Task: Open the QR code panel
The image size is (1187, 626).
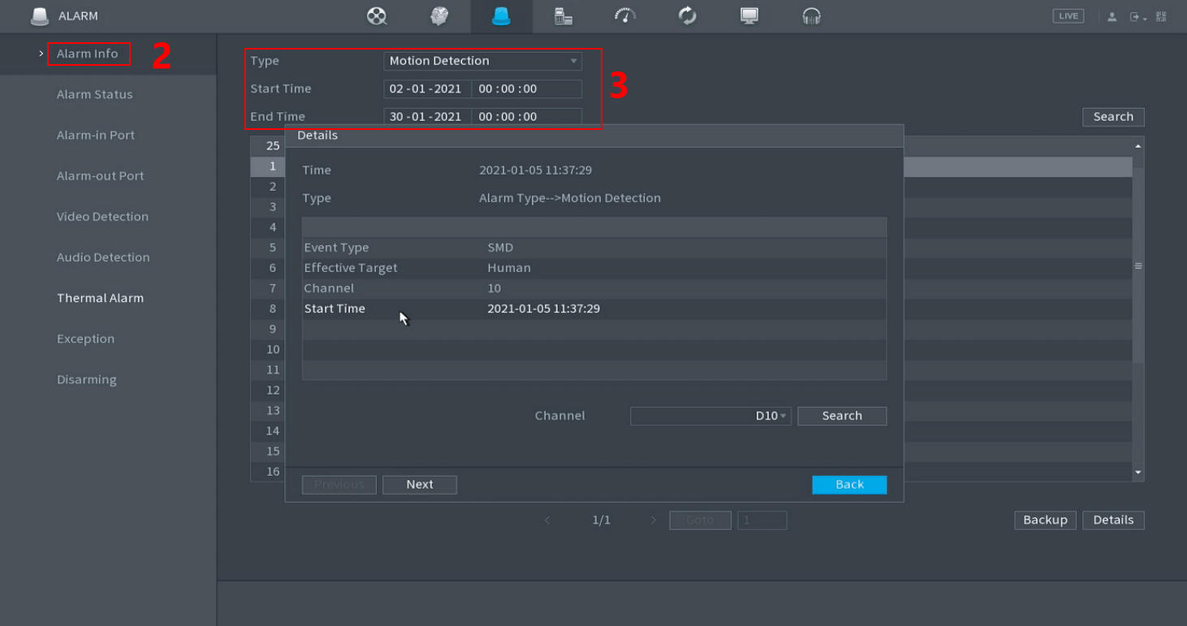Action: click(x=1161, y=15)
